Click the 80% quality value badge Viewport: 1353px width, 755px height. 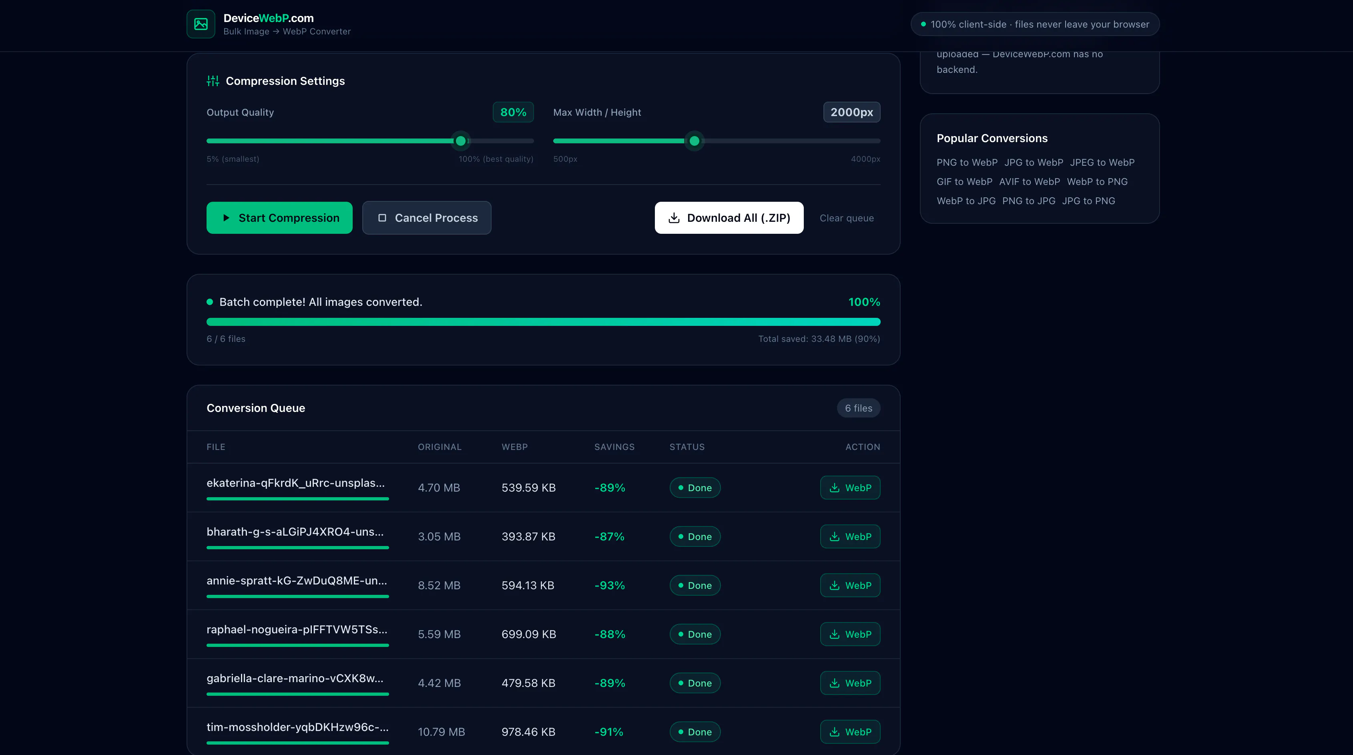click(513, 112)
